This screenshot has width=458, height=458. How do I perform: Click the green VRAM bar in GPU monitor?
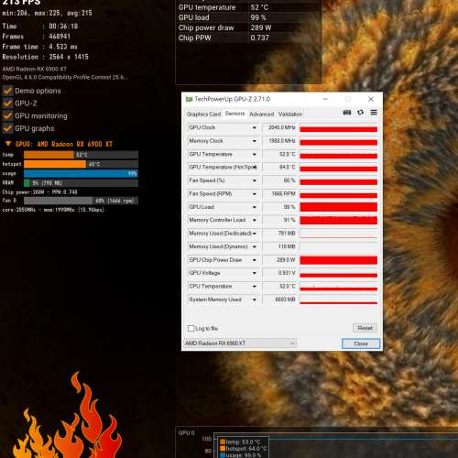[x=27, y=183]
